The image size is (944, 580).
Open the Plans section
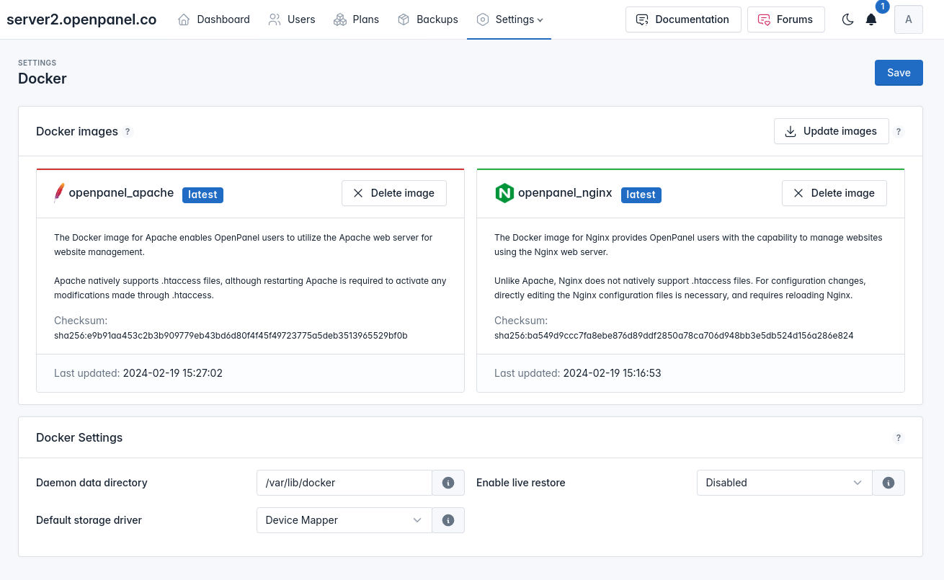[x=356, y=19]
